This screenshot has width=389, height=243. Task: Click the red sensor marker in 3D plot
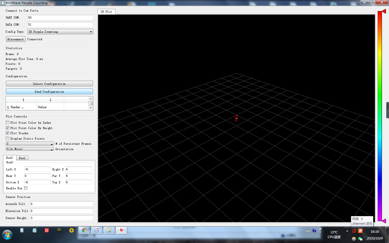tap(236, 118)
